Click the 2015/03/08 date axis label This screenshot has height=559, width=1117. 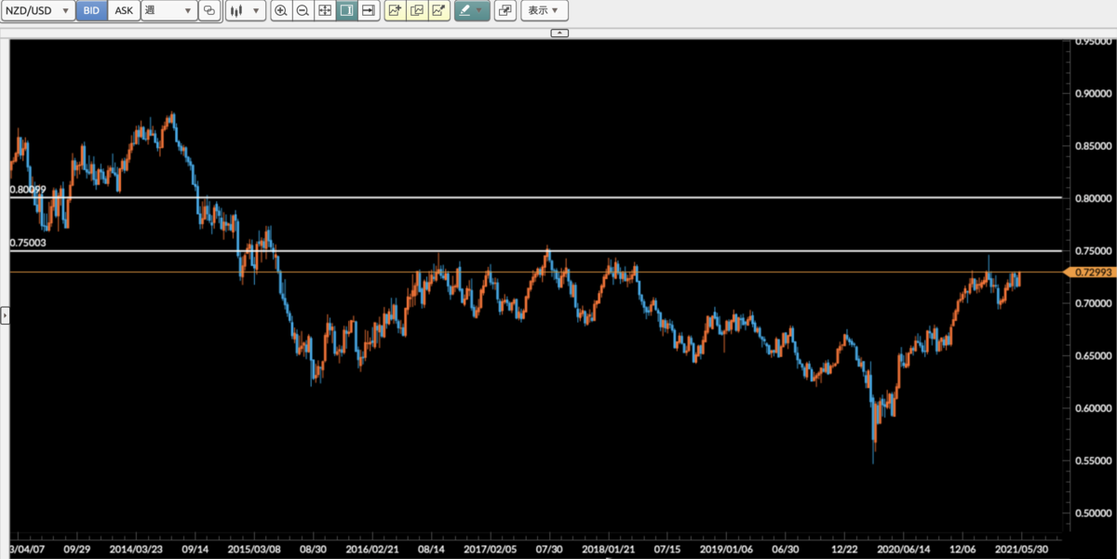tap(254, 550)
